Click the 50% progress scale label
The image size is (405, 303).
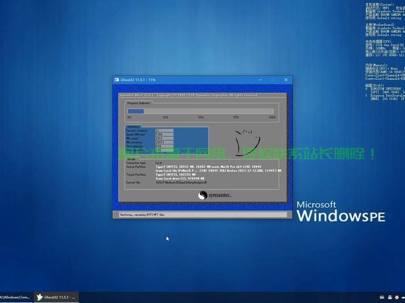(x=201, y=118)
